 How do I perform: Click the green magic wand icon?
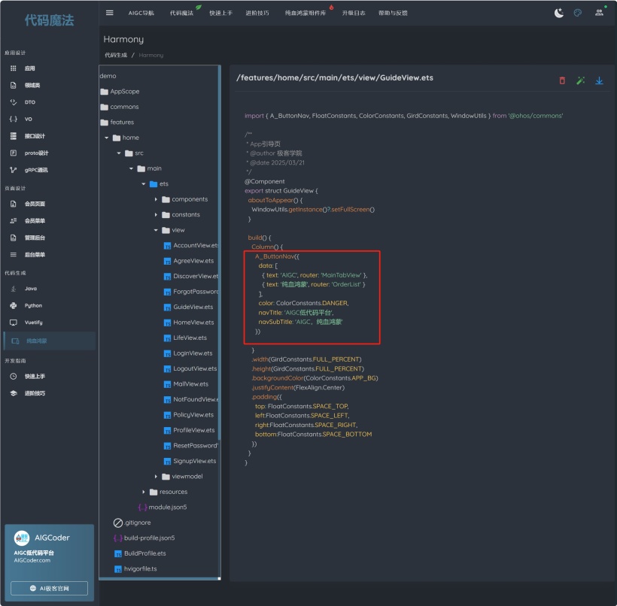coord(581,80)
